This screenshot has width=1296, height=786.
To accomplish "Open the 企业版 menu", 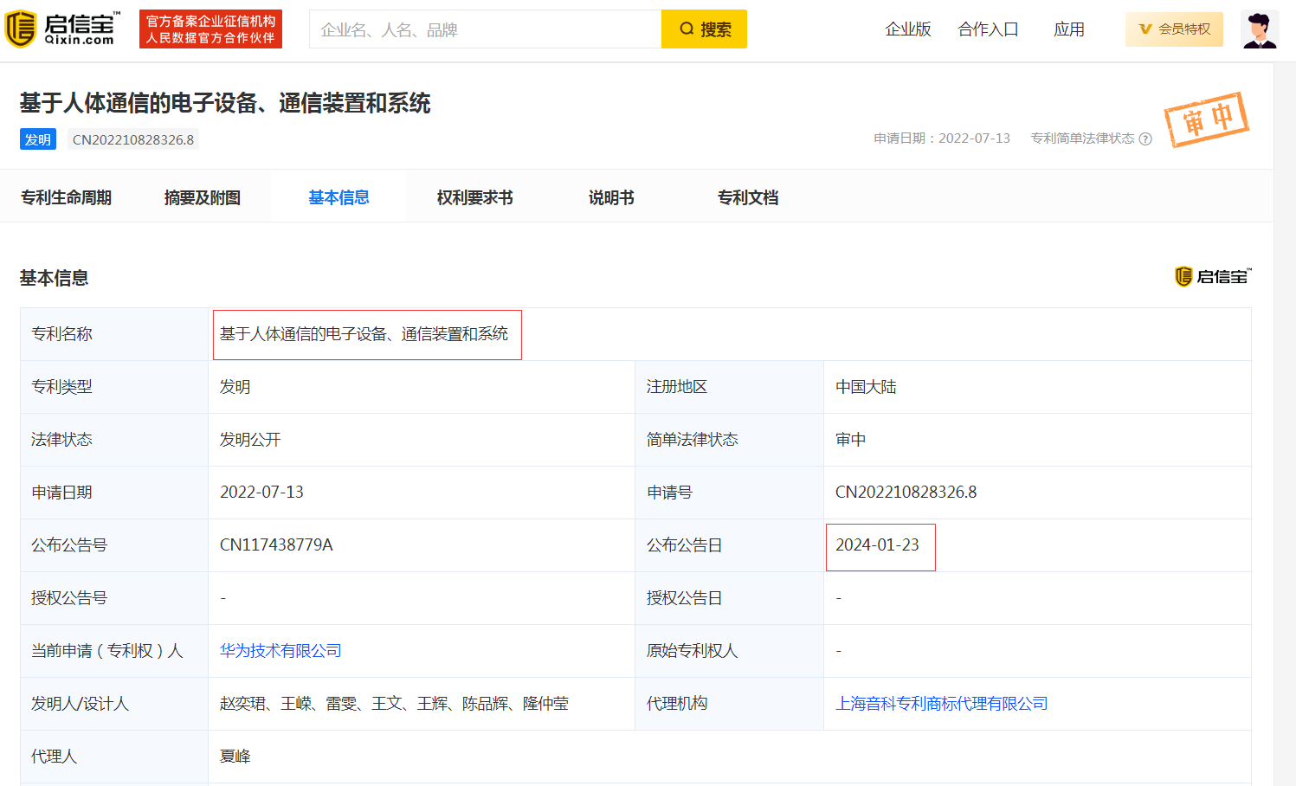I will [908, 29].
